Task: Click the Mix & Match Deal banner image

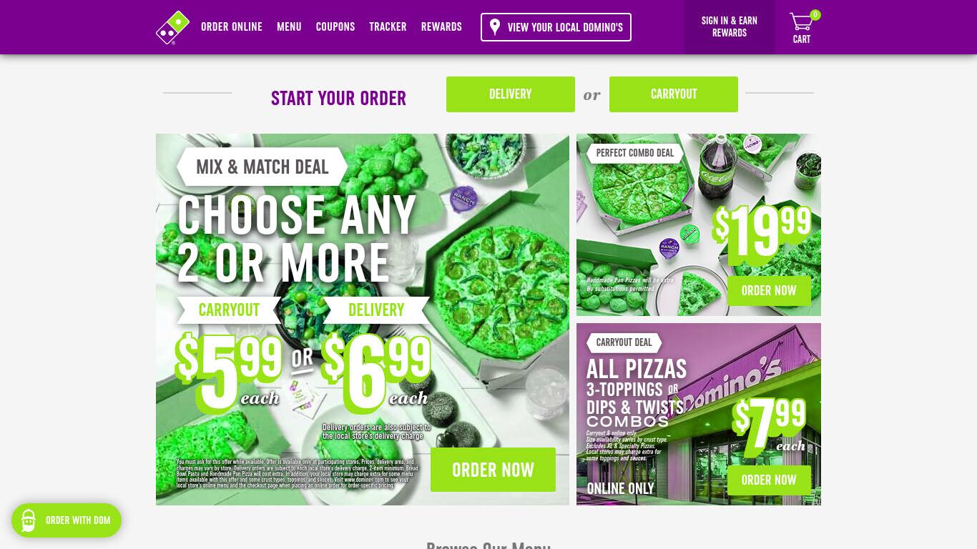Action: (x=363, y=320)
